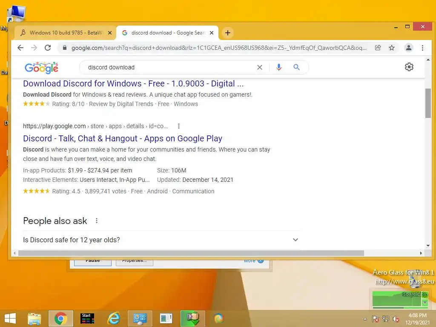Show hidden system tray icons
This screenshot has width=436, height=327.
365,319
